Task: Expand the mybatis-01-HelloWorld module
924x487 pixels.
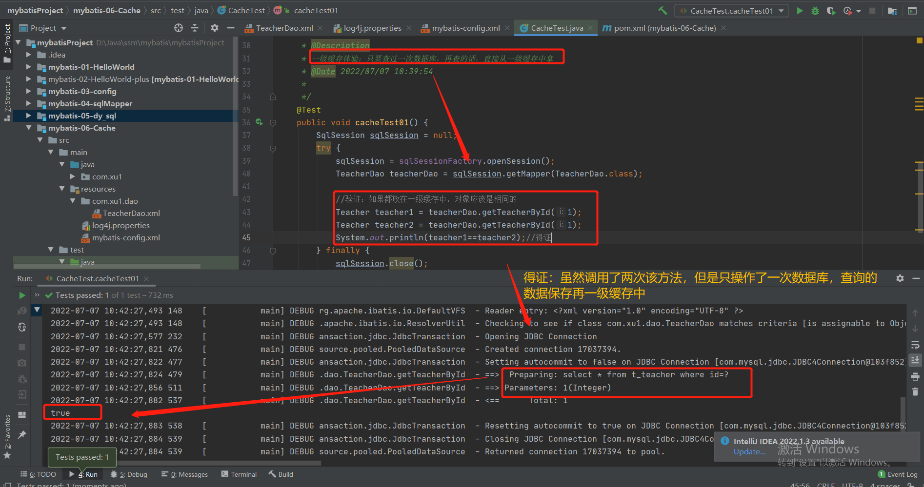Action: [29, 67]
